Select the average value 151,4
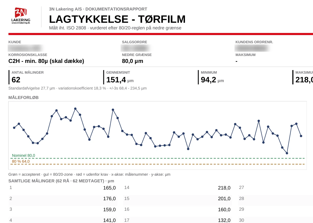The height and width of the screenshot is (223, 313). point(116,80)
